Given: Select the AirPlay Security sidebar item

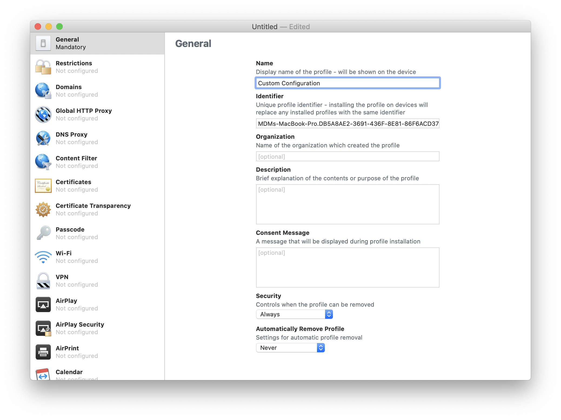Looking at the screenshot, I should click(80, 328).
